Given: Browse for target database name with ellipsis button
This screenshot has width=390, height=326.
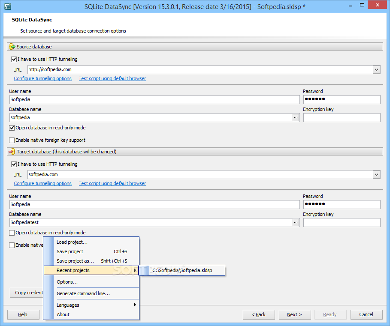Looking at the screenshot, I should (296, 222).
